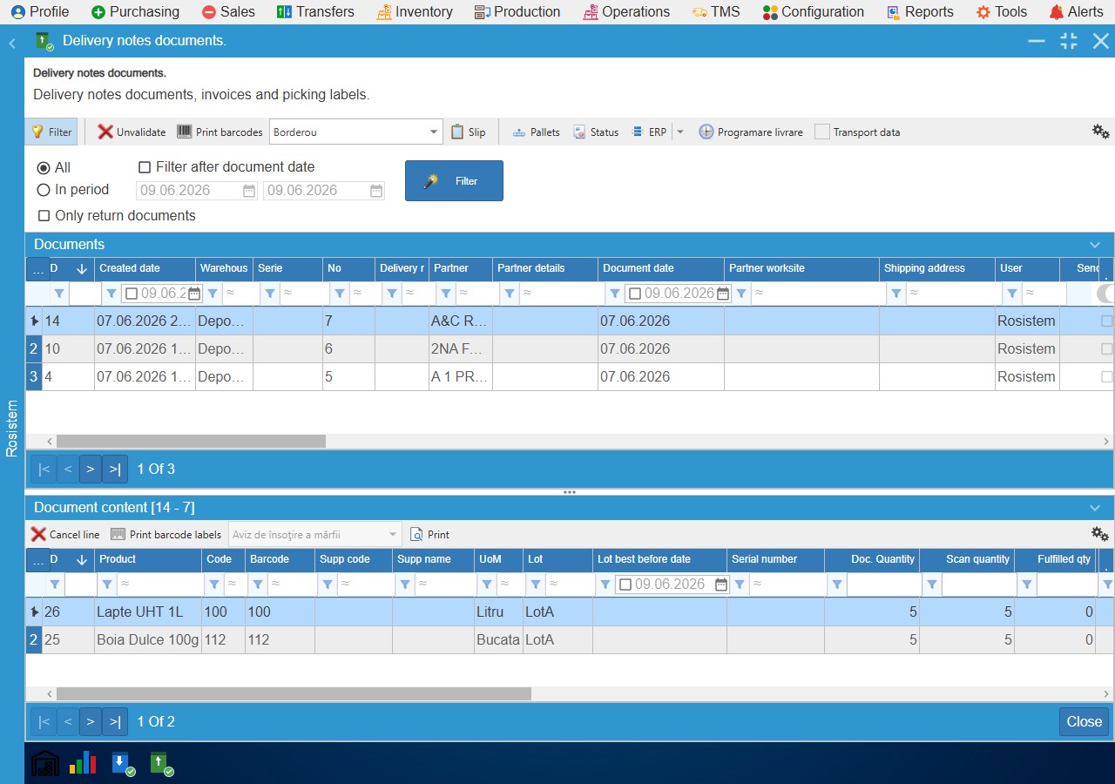Collapse the Document content section chevron

coord(1095,508)
